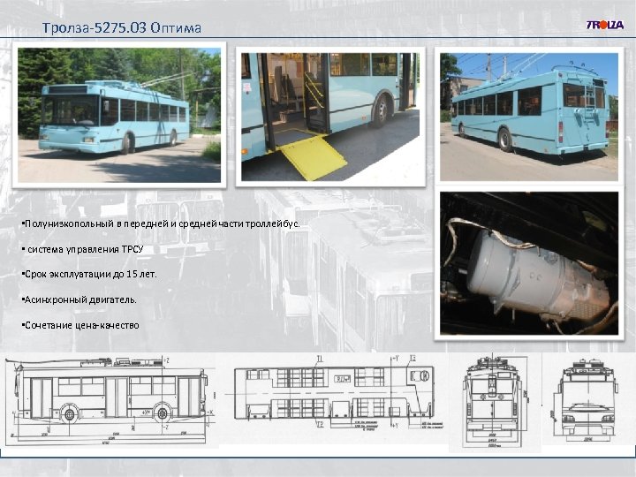This screenshot has height=477, width=636.
Task: Select the rear-view trolleybus photo
Action: coord(529,117)
